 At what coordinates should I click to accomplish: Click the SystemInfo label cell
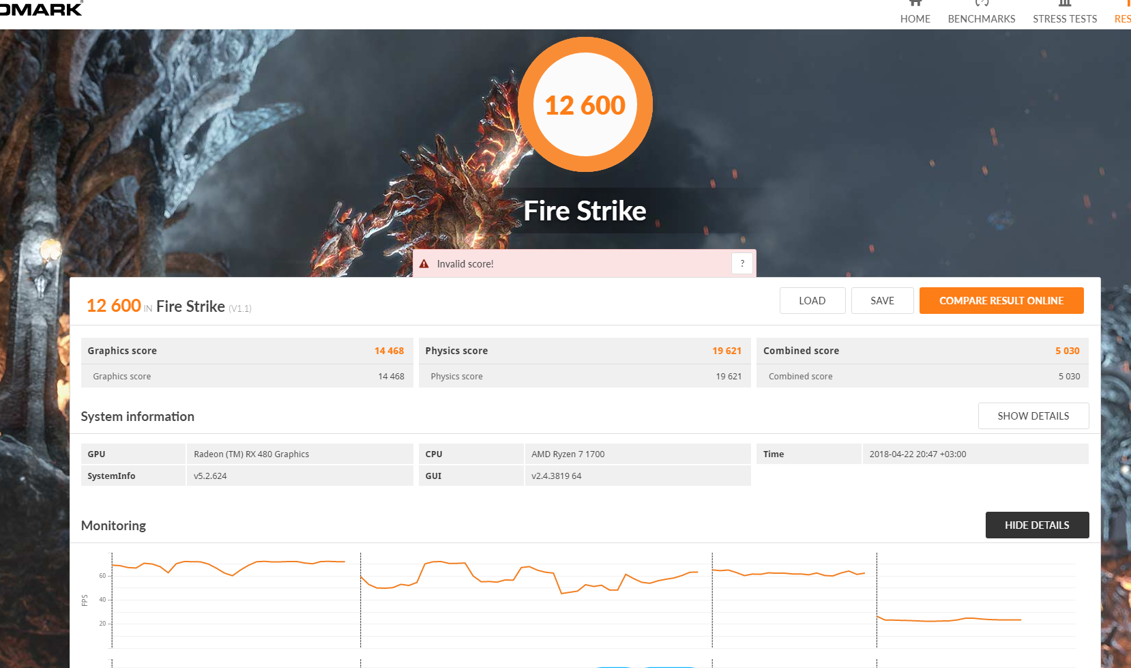point(133,476)
